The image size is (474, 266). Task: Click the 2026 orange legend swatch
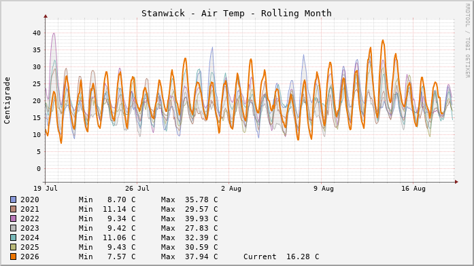(x=14, y=256)
